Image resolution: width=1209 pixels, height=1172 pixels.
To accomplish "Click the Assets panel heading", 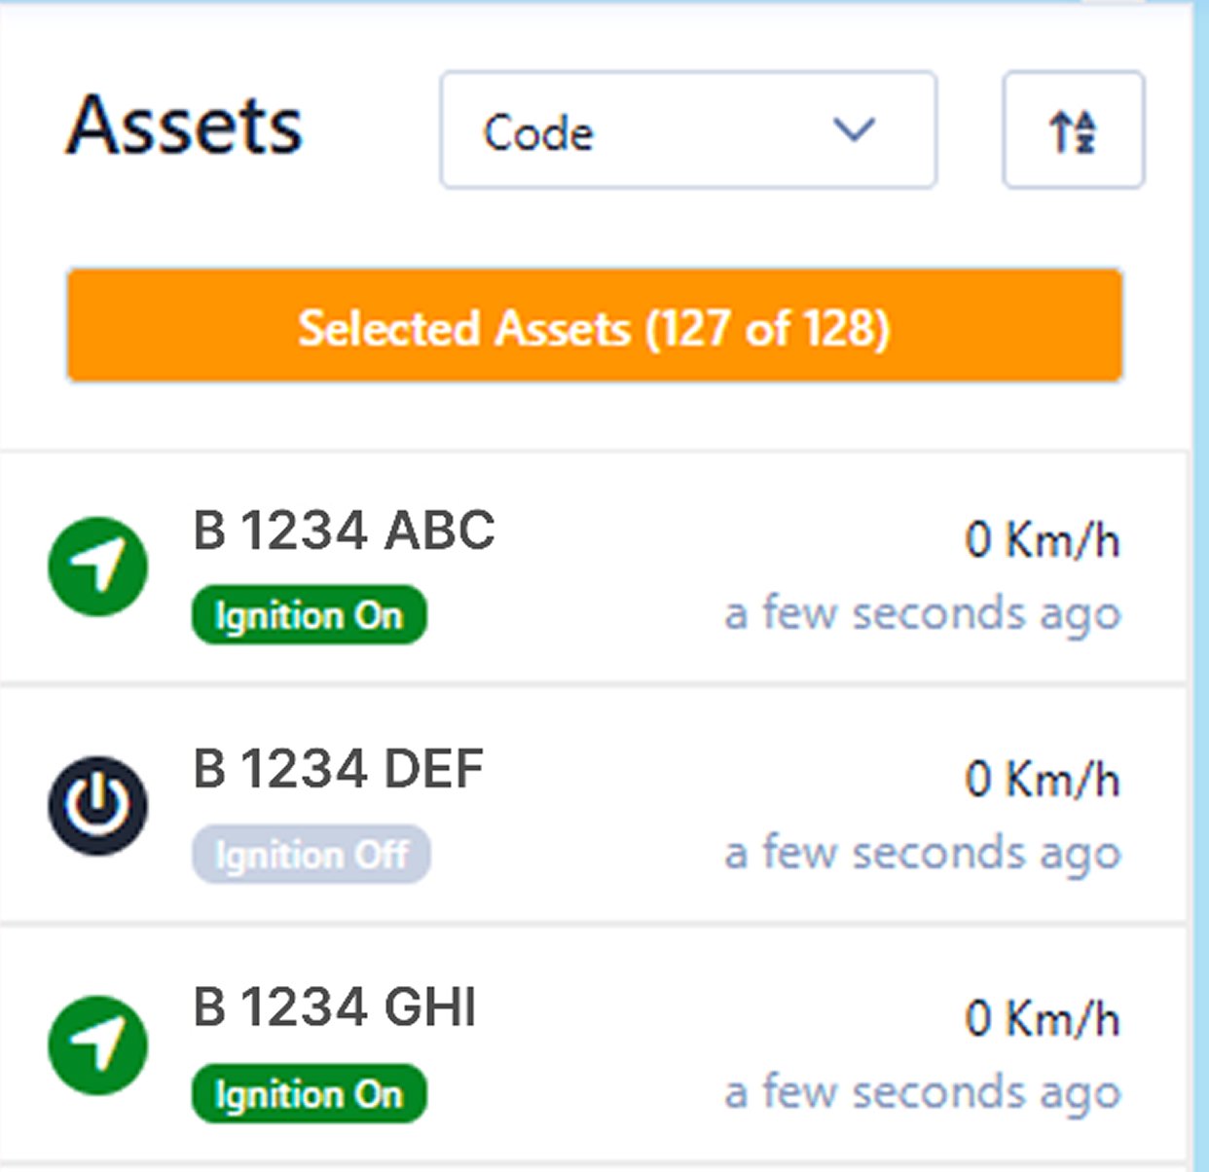I will coord(184,126).
